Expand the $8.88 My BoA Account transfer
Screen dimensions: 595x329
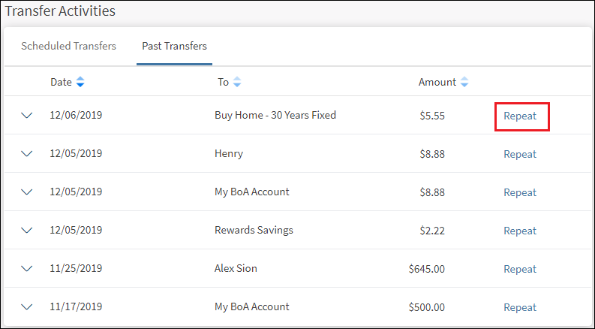tap(28, 192)
